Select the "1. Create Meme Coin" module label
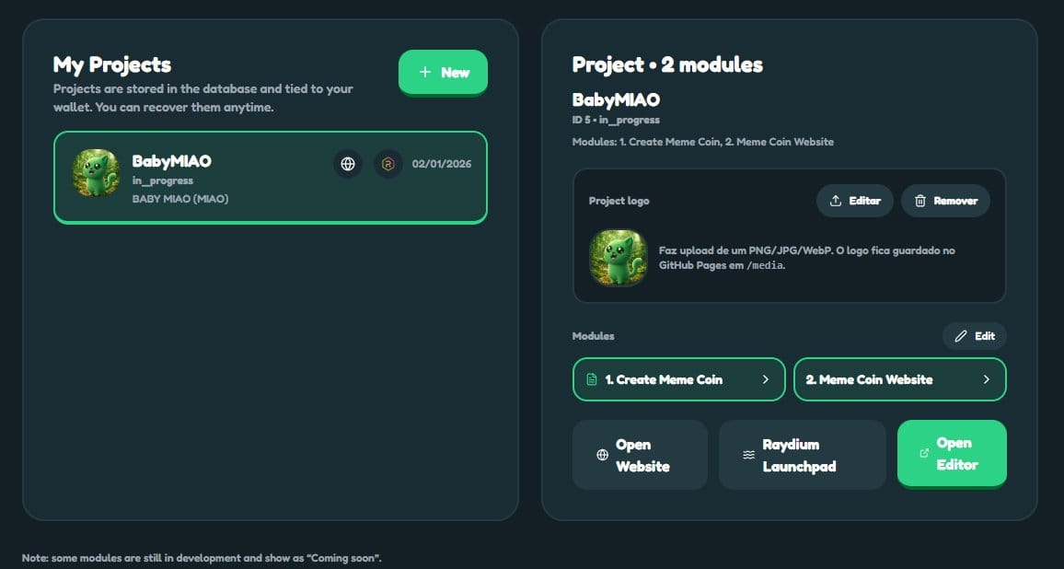This screenshot has width=1064, height=569. [664, 379]
